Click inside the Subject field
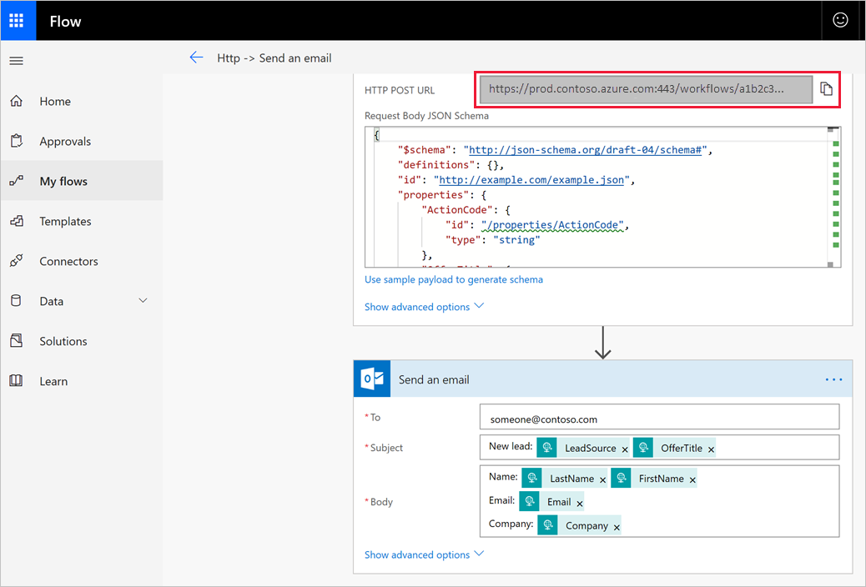866x587 pixels. 659,447
